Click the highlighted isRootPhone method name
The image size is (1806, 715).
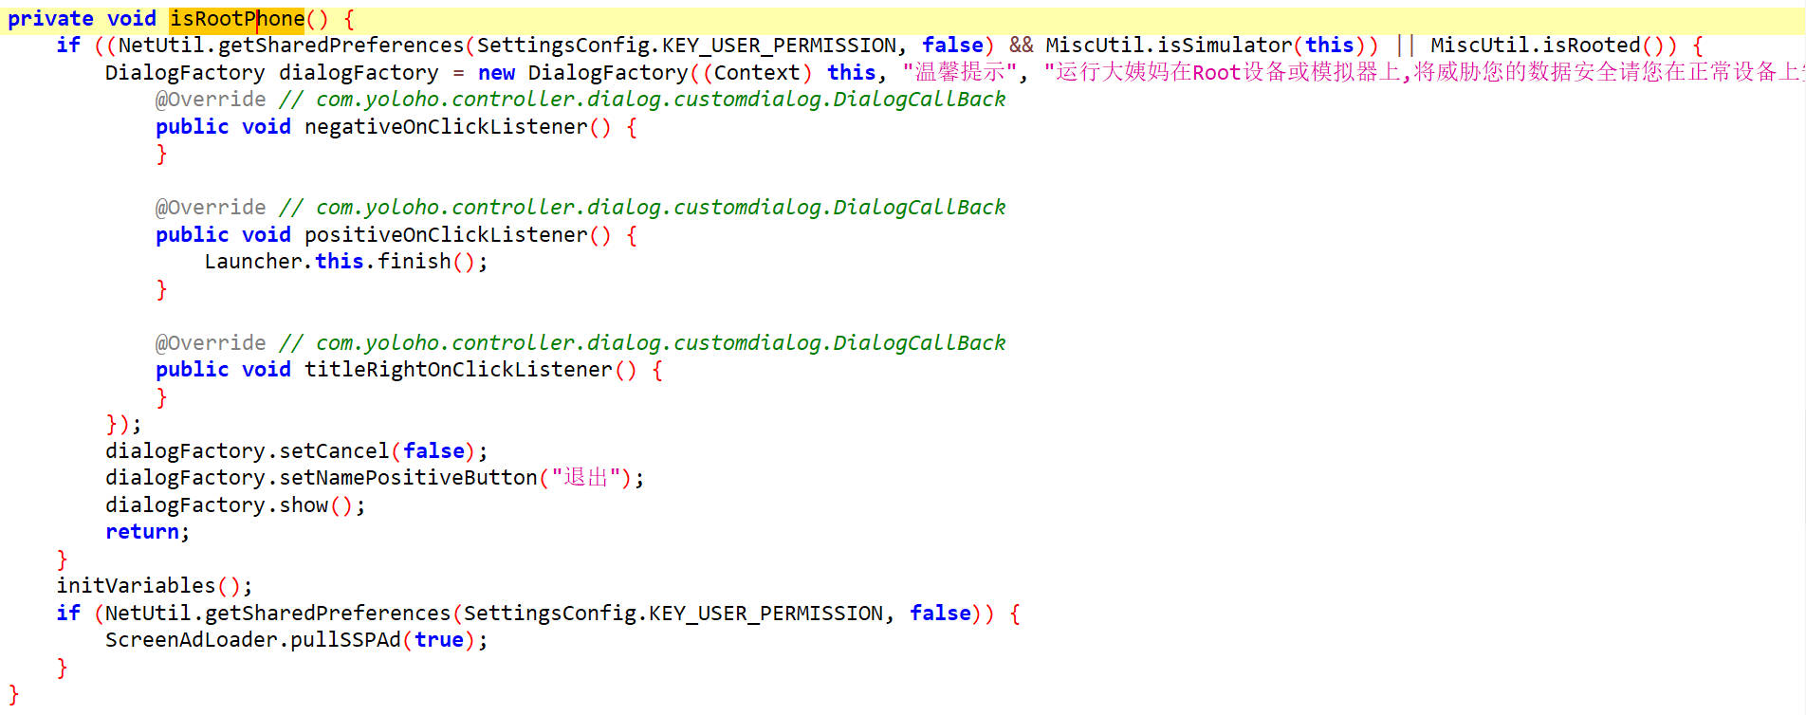pos(237,19)
